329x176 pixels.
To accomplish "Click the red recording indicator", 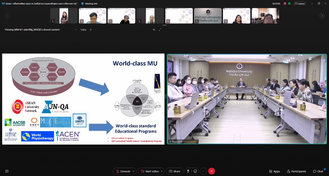I will tap(285, 4).
